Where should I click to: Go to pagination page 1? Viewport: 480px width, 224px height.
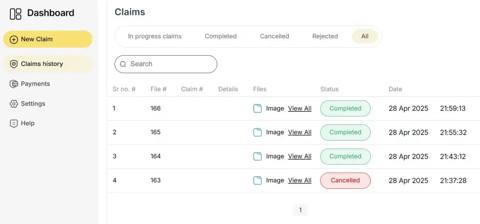[300, 210]
